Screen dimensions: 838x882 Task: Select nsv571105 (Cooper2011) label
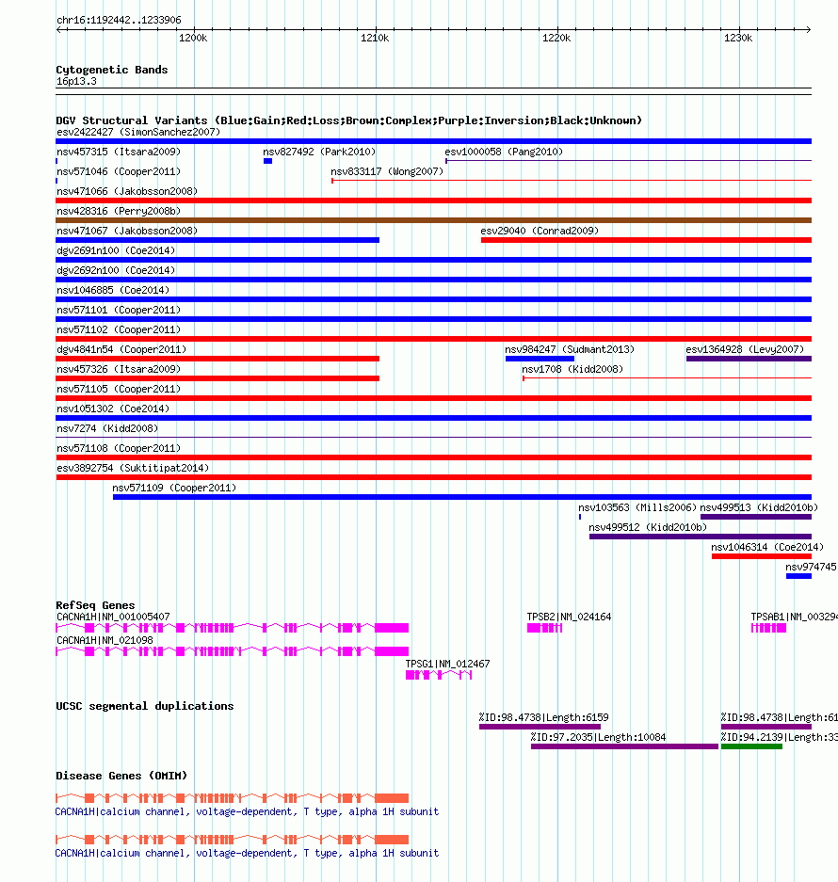[119, 389]
